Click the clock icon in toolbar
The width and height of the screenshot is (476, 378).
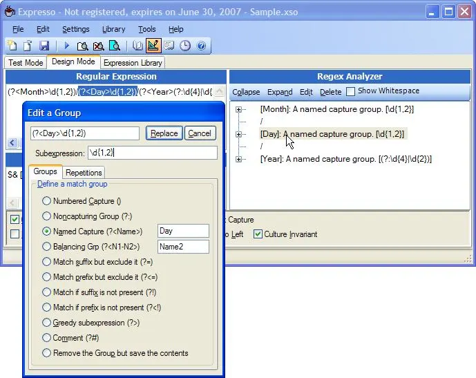(185, 46)
